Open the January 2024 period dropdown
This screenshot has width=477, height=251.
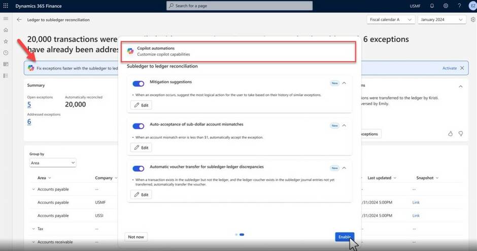point(441,20)
